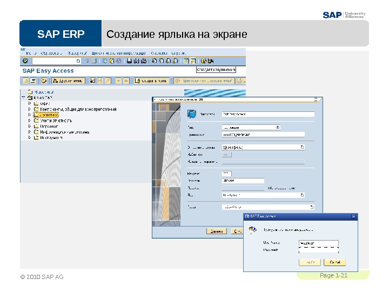Open the Система menu
The width and height of the screenshot is (389, 292).
click(x=159, y=53)
